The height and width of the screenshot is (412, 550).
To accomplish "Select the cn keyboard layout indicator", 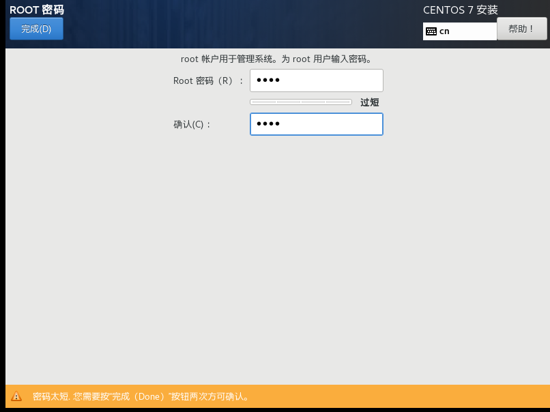I will click(x=459, y=31).
